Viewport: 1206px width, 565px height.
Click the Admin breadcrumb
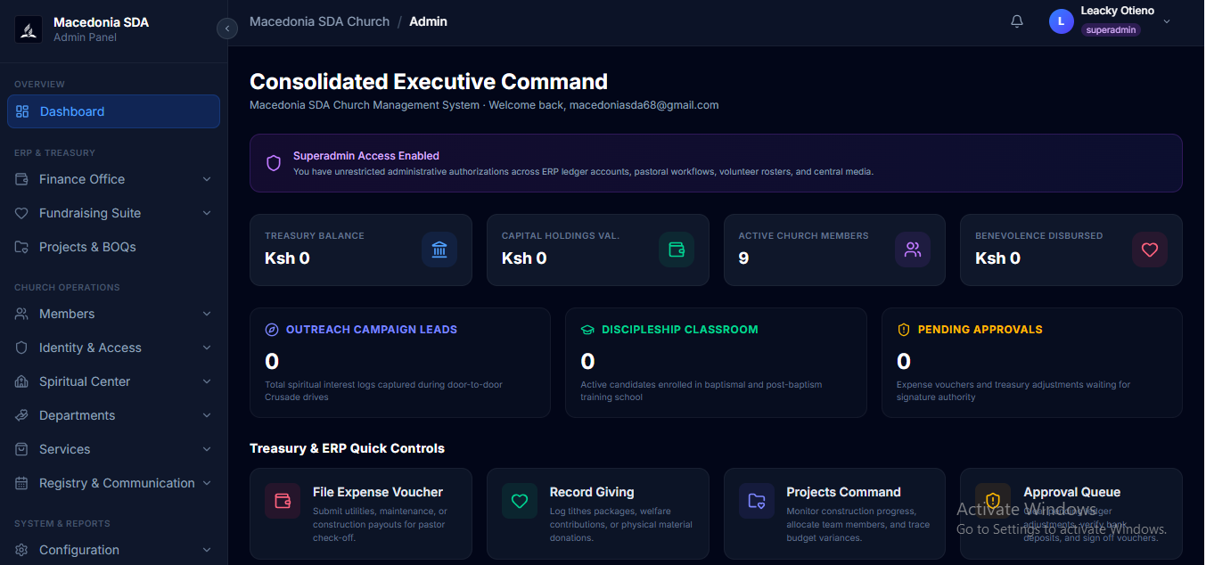(x=428, y=21)
